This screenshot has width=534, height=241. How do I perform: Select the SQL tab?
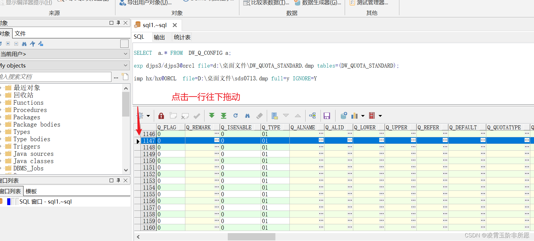[139, 37]
